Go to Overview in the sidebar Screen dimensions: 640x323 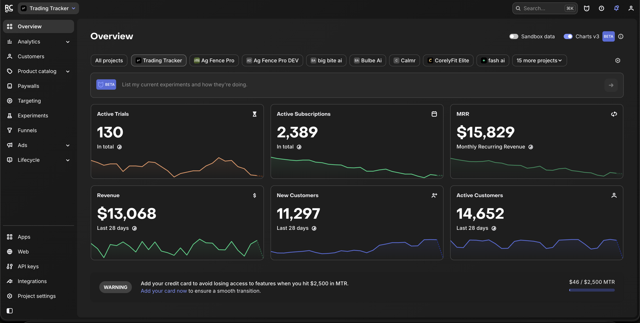(38, 27)
